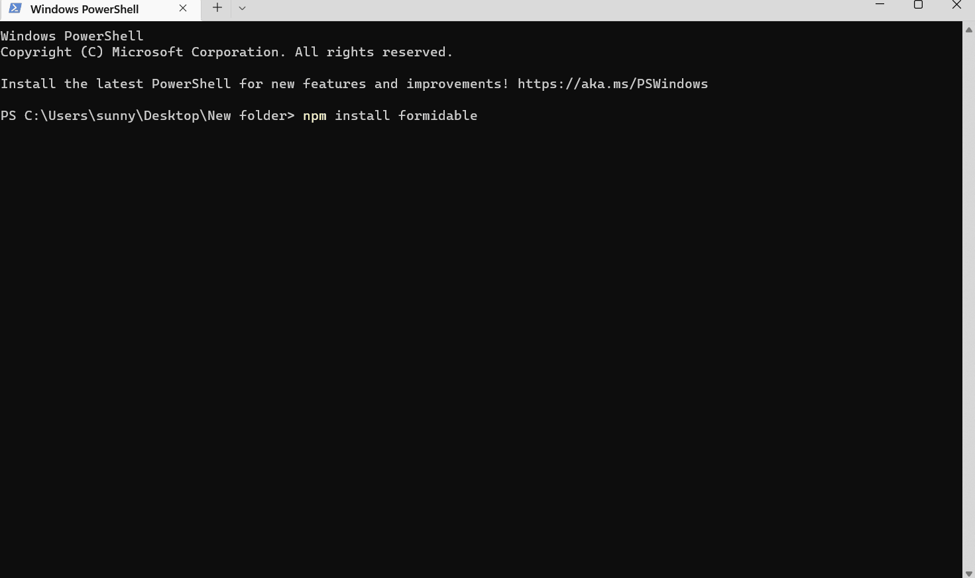Click the scrollbar down arrow
The height and width of the screenshot is (578, 975).
pos(969,573)
